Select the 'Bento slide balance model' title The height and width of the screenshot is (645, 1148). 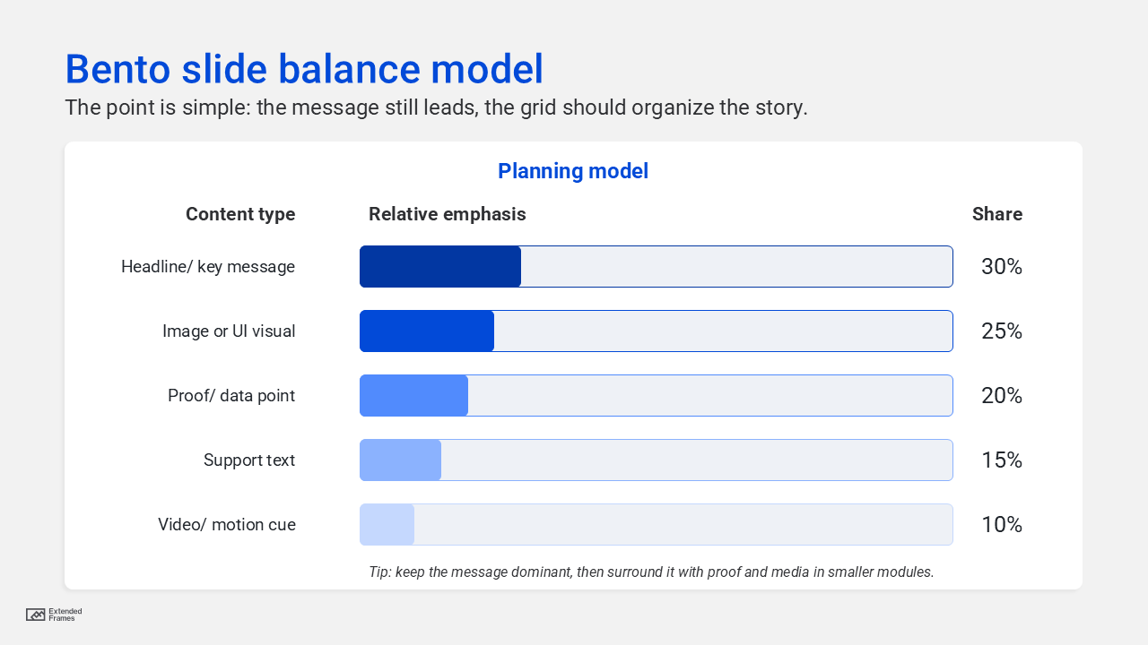304,69
